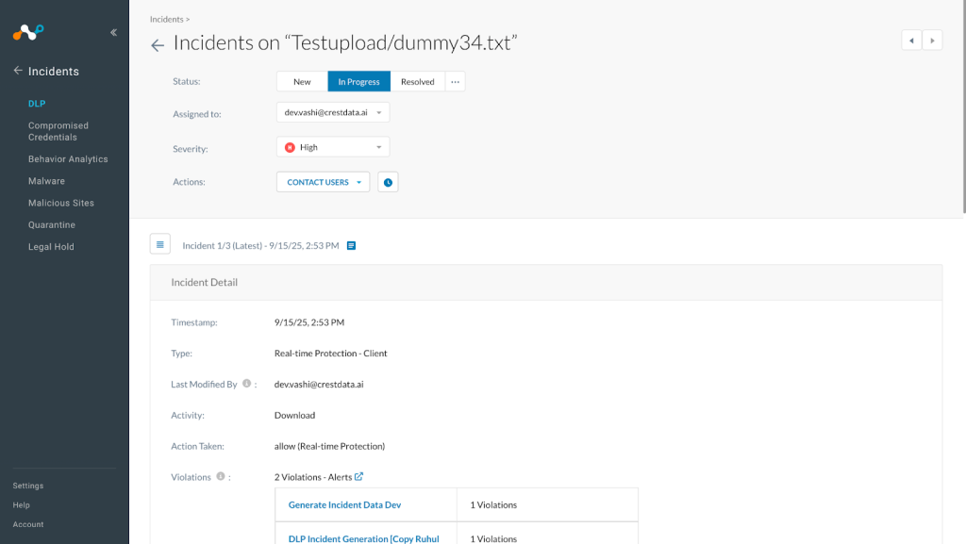The width and height of the screenshot is (966, 544).
Task: Open notes icon beside Incident 1/3 timestamp
Action: click(x=351, y=245)
